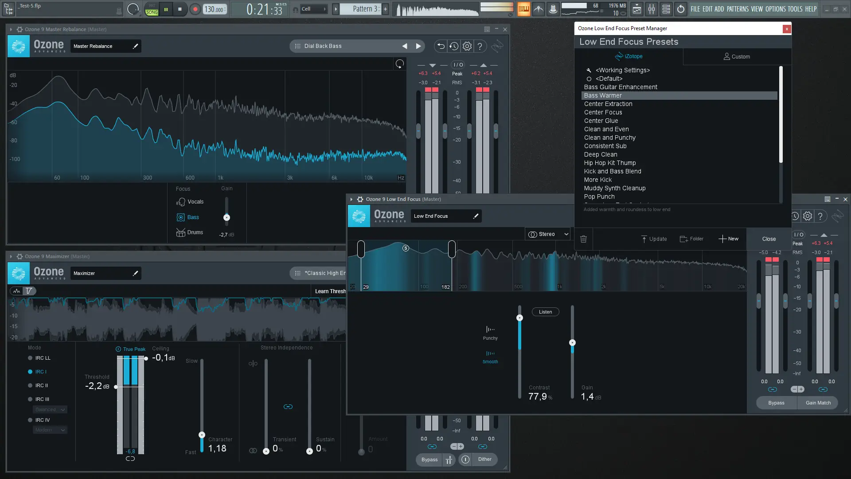
Task: Open the PATTERNS menu
Action: (738, 9)
